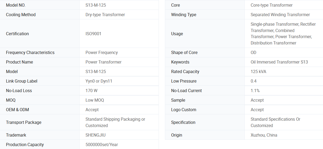
Task: Select the 125 kVA rated capacity value
Action: pyautogui.click(x=258, y=71)
